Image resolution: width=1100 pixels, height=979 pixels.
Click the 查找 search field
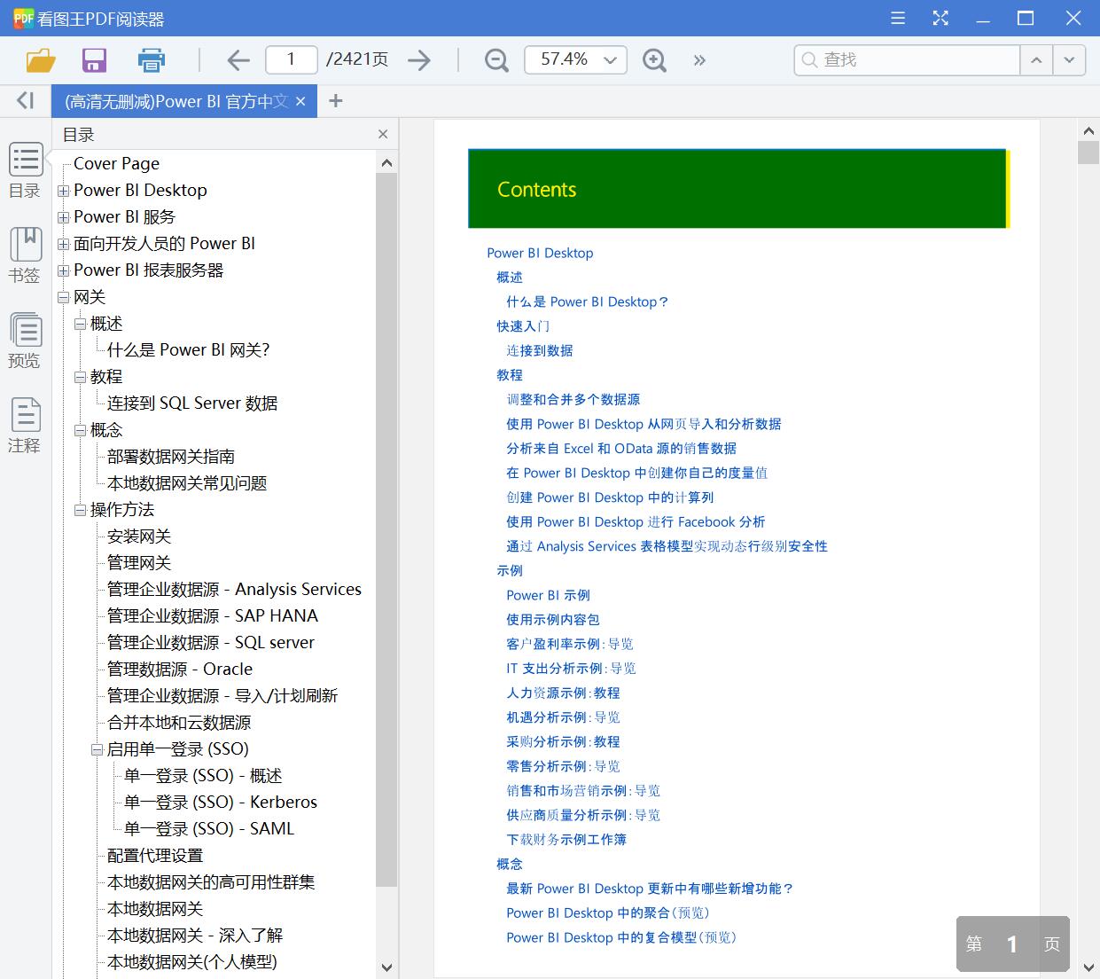(907, 59)
